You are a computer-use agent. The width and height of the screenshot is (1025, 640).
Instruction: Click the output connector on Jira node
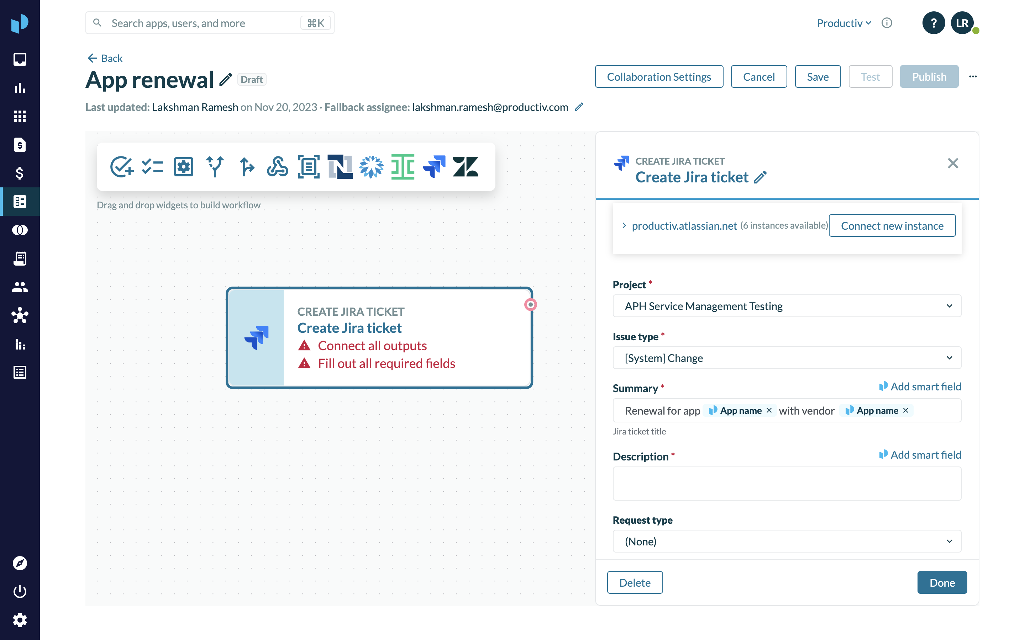point(530,304)
